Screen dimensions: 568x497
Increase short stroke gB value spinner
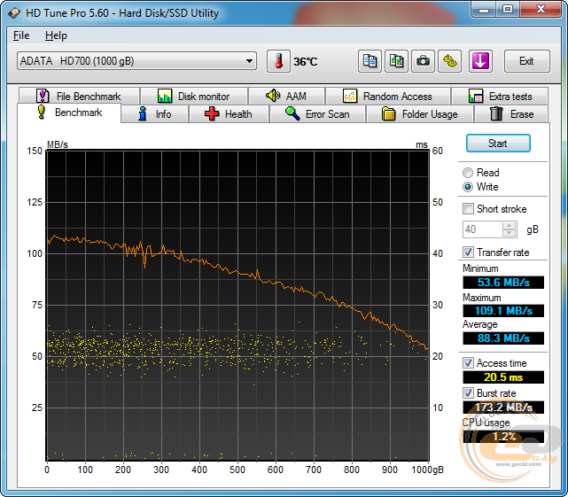(509, 226)
